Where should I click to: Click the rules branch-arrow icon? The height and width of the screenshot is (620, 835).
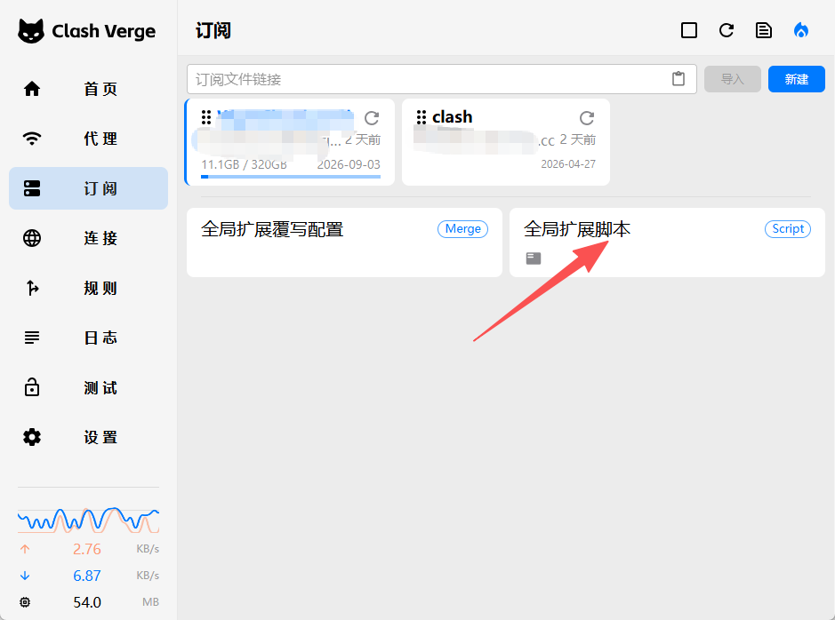tap(32, 288)
